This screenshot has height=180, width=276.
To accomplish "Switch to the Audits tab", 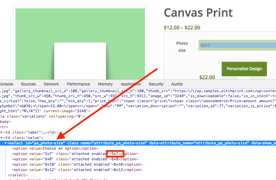I will [177, 84].
